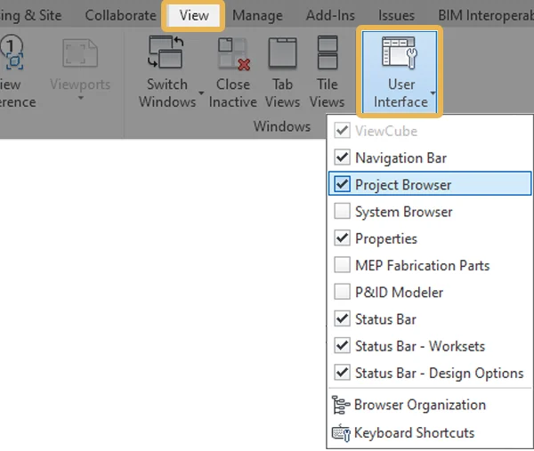Enable the System Browser checkbox
Screen dimensions: 534x451
click(x=342, y=212)
